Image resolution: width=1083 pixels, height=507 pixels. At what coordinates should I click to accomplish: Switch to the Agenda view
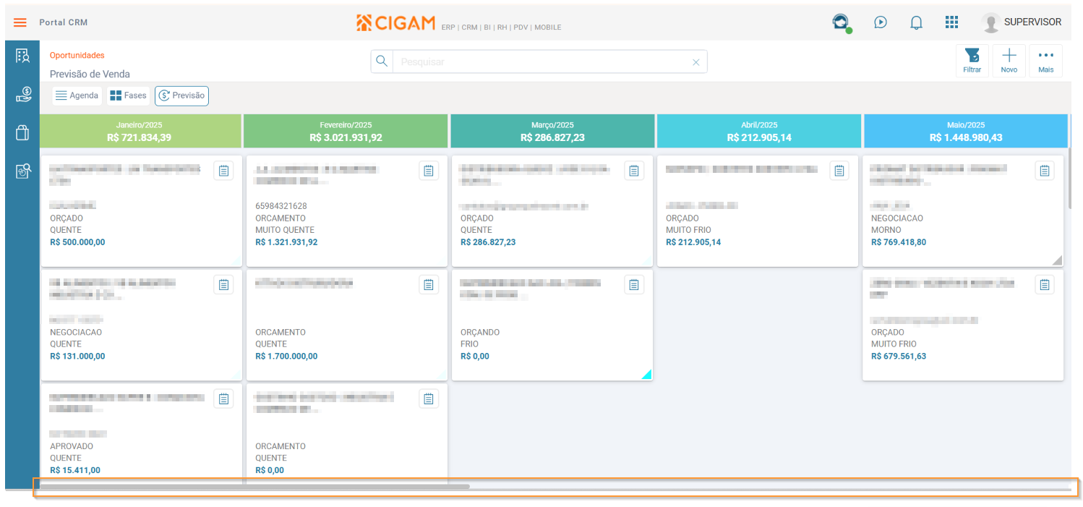77,95
